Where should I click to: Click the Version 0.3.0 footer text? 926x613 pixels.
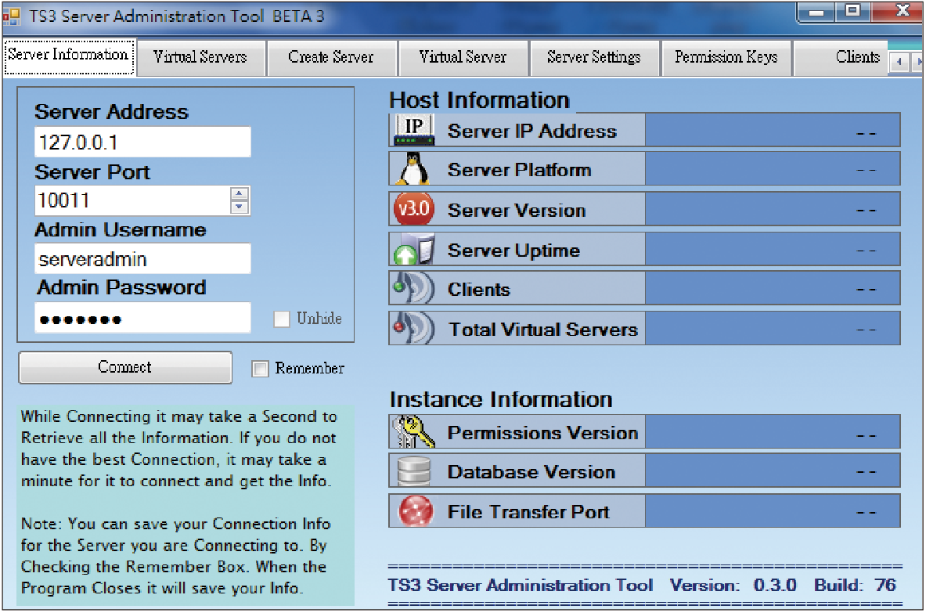[x=733, y=585]
